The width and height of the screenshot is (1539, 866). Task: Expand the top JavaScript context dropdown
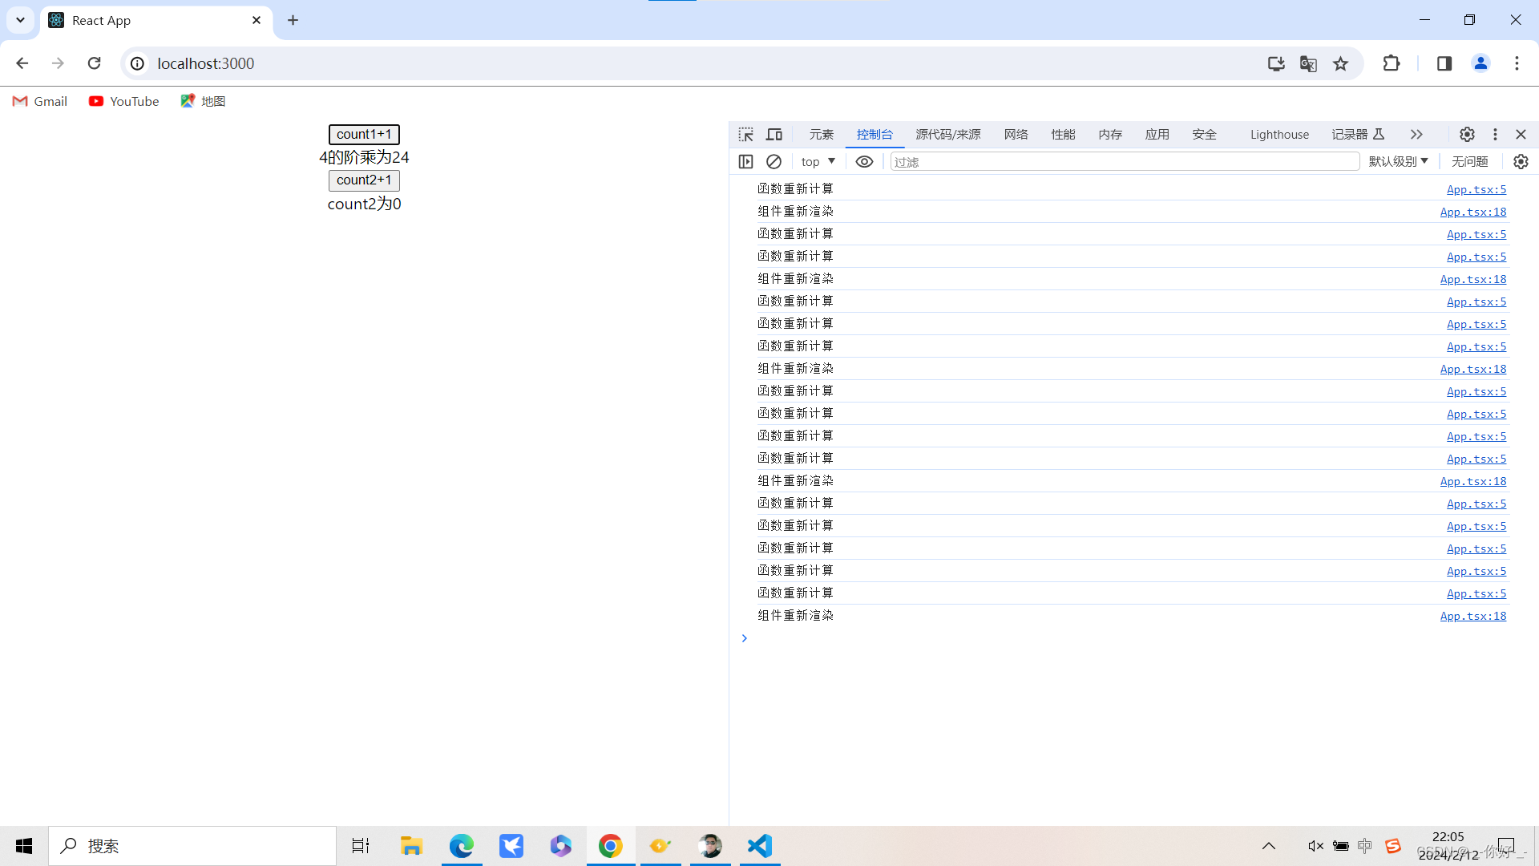pyautogui.click(x=818, y=161)
